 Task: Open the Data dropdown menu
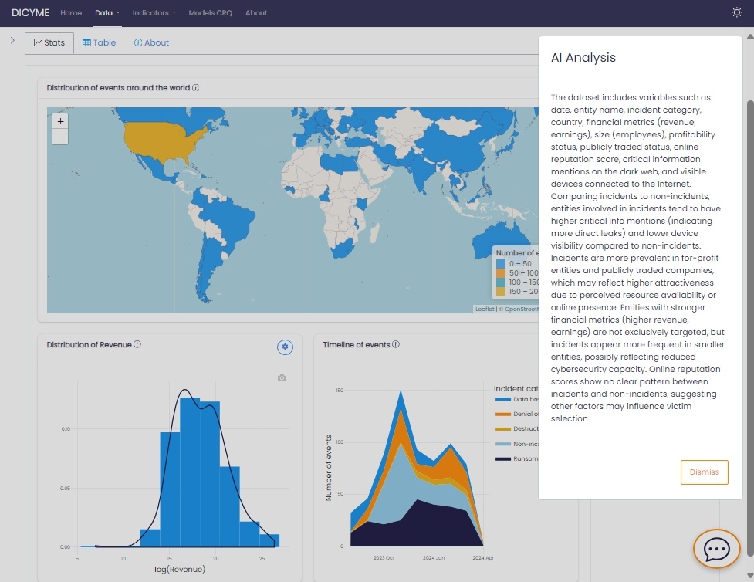(x=107, y=13)
